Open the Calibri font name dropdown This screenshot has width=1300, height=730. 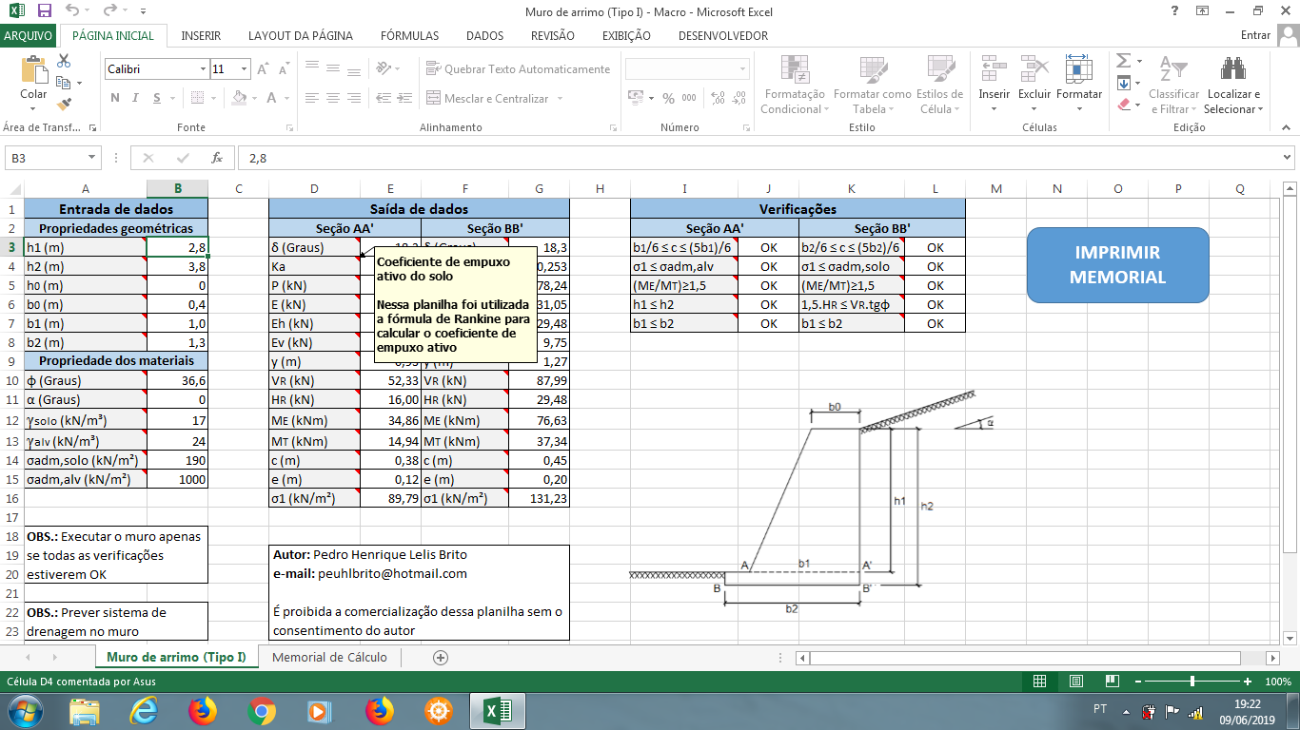click(203, 69)
